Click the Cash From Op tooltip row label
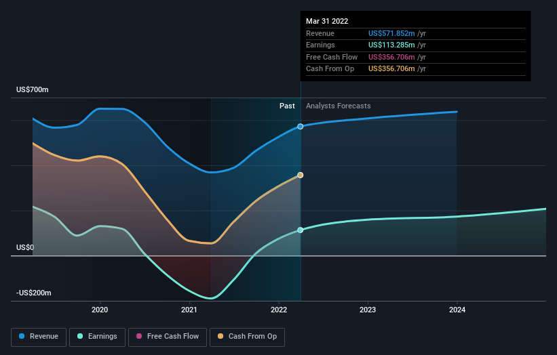The width and height of the screenshot is (557, 355). pos(330,69)
